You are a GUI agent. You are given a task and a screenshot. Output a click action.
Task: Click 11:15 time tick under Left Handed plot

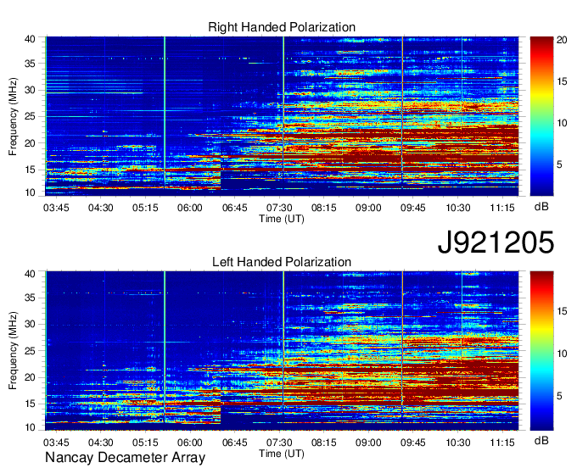coord(502,443)
